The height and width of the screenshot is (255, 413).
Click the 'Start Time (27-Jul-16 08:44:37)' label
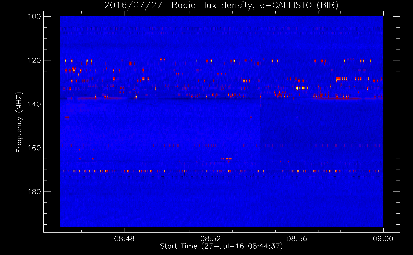221,246
